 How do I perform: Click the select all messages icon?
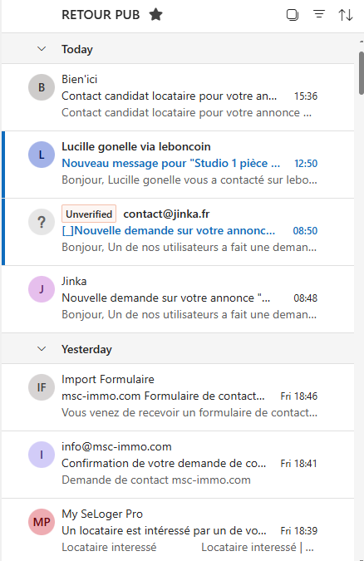click(x=293, y=15)
